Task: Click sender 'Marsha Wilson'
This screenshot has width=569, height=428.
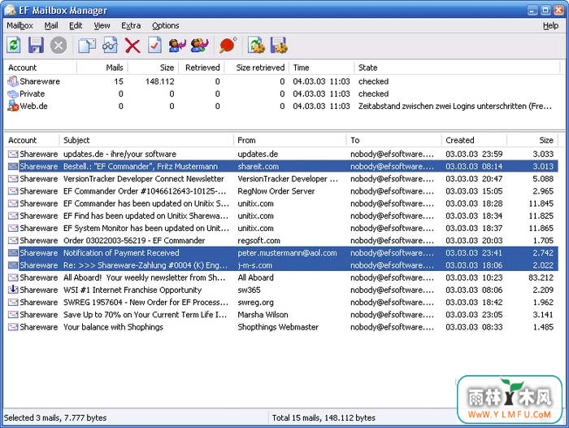Action: coord(263,315)
